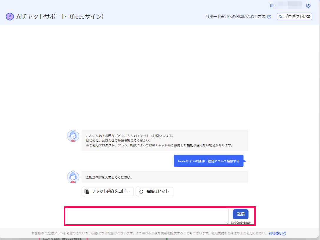Open the 利用規約 terms link

pyautogui.click(x=275, y=233)
